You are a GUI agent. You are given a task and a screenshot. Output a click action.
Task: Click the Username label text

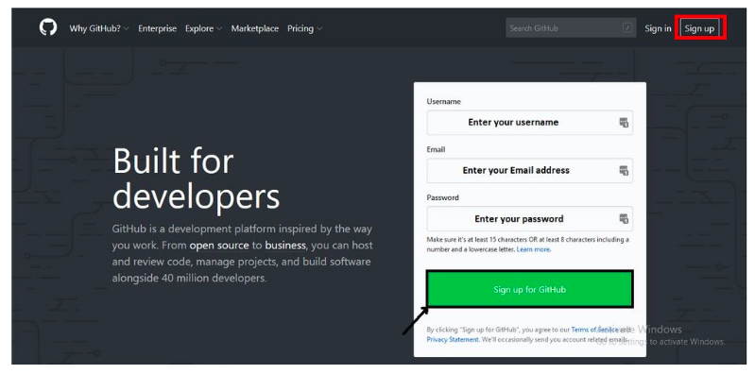(x=443, y=102)
